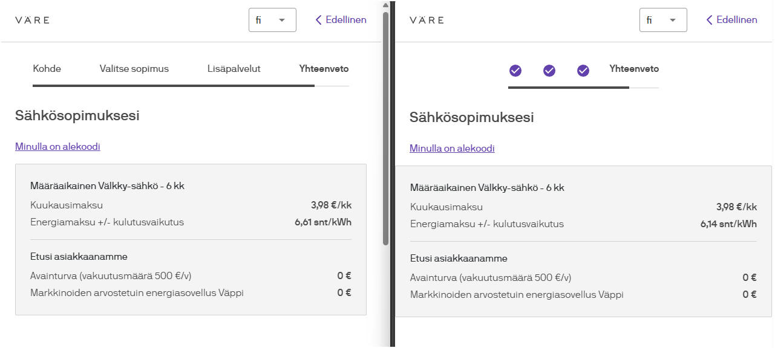Select the Lisäpalvelut tab

pos(234,69)
